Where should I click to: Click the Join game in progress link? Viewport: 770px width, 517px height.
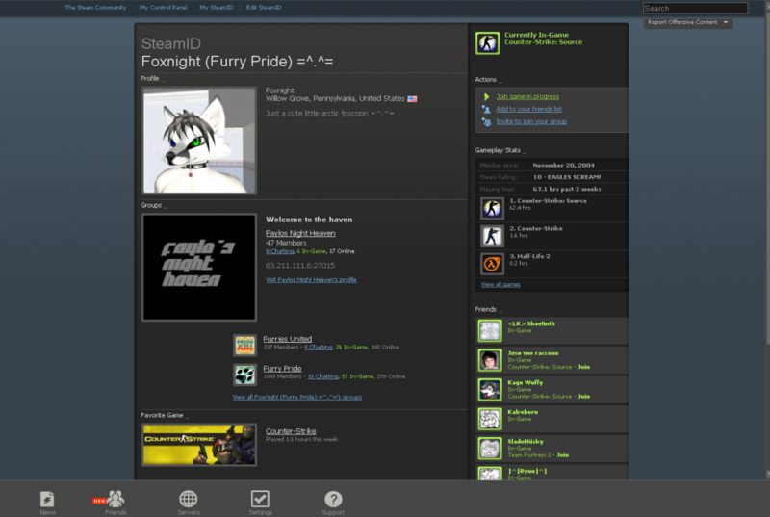[x=527, y=96]
